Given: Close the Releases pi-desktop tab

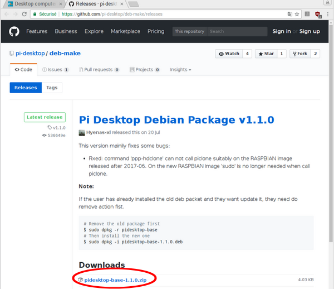Looking at the screenshot, I should [x=122, y=4].
